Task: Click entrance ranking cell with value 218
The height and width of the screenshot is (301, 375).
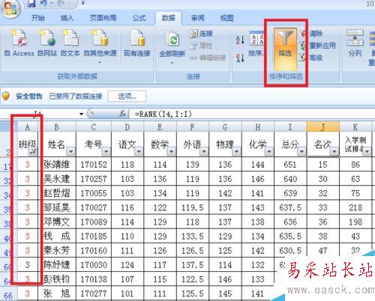Action: [x=355, y=207]
